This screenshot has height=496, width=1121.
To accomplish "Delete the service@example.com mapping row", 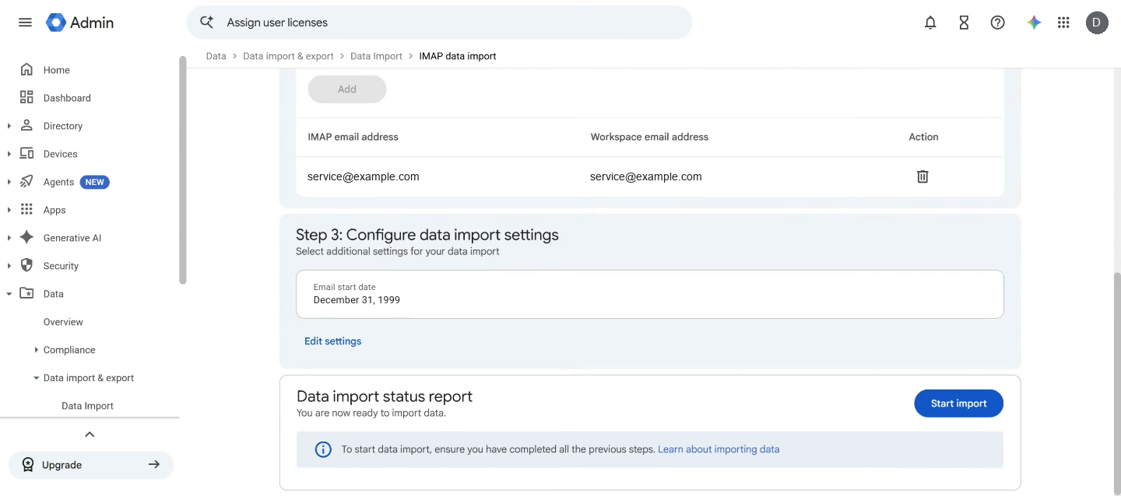I will pyautogui.click(x=922, y=176).
